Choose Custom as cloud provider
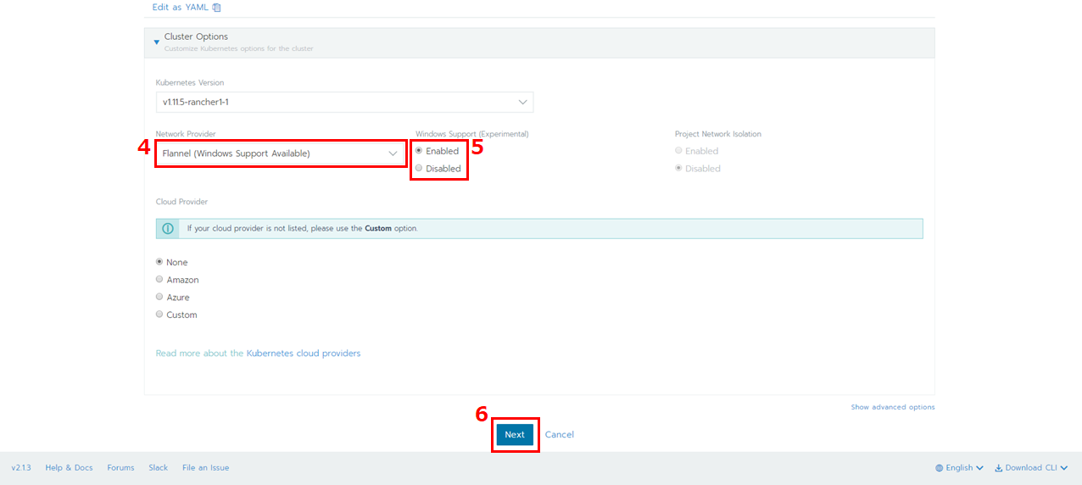Viewport: 1082px width, 485px height. (159, 315)
